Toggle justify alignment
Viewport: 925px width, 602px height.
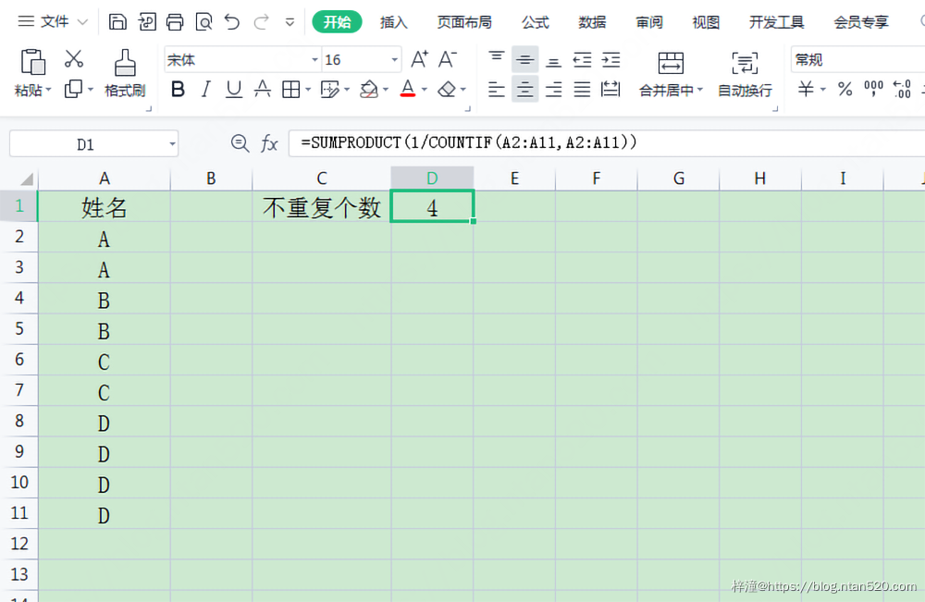click(x=582, y=90)
